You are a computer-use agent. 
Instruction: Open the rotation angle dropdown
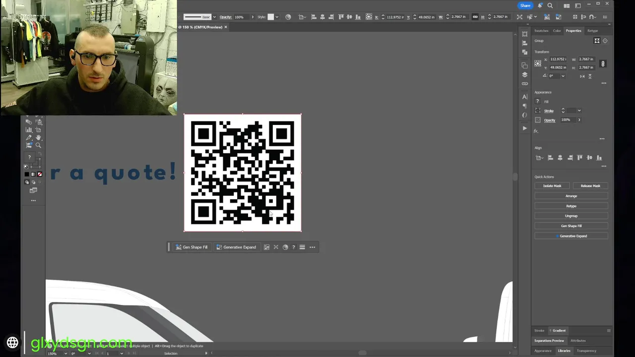(x=563, y=76)
